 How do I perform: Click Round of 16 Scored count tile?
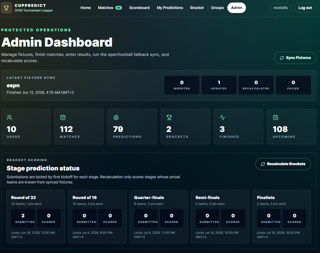(x=110, y=218)
